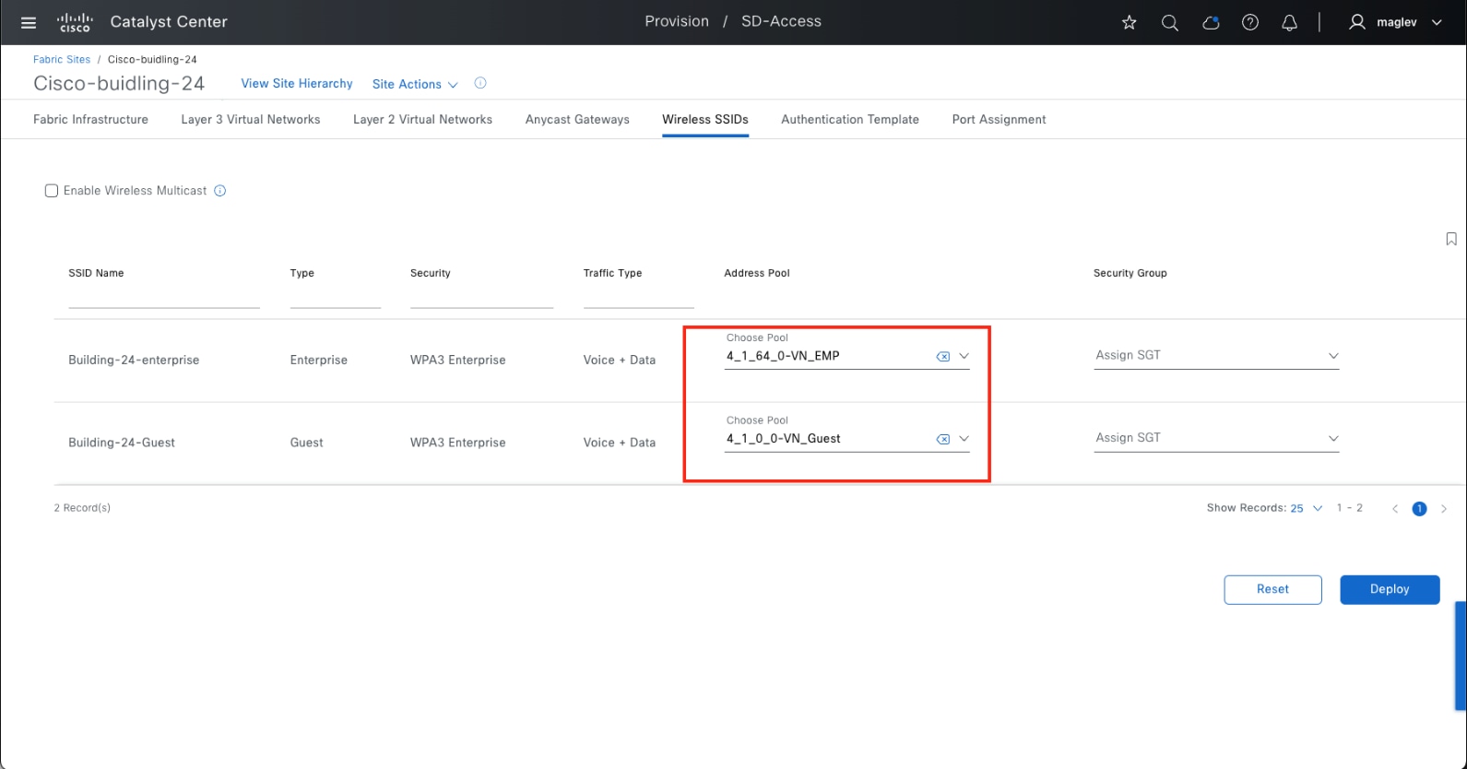Open the search magnifier icon

(1169, 23)
